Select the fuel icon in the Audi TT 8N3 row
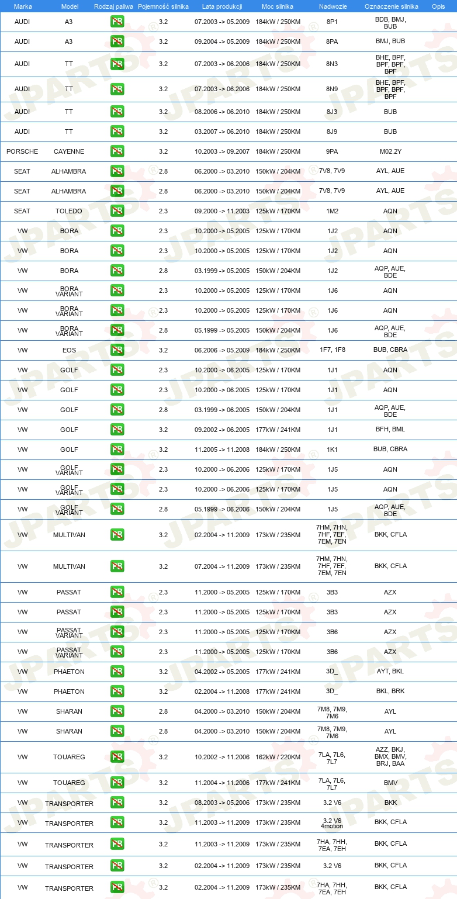 pyautogui.click(x=117, y=64)
